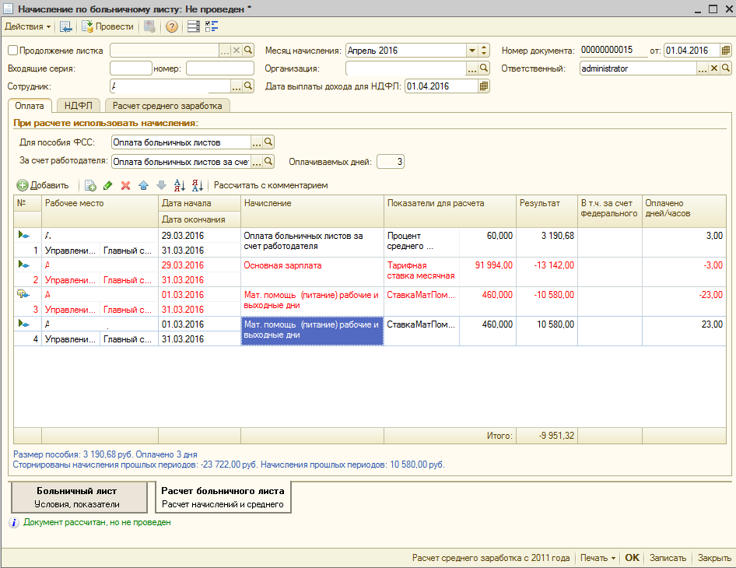Click the red delete row icon
736x568 pixels.
pos(125,186)
